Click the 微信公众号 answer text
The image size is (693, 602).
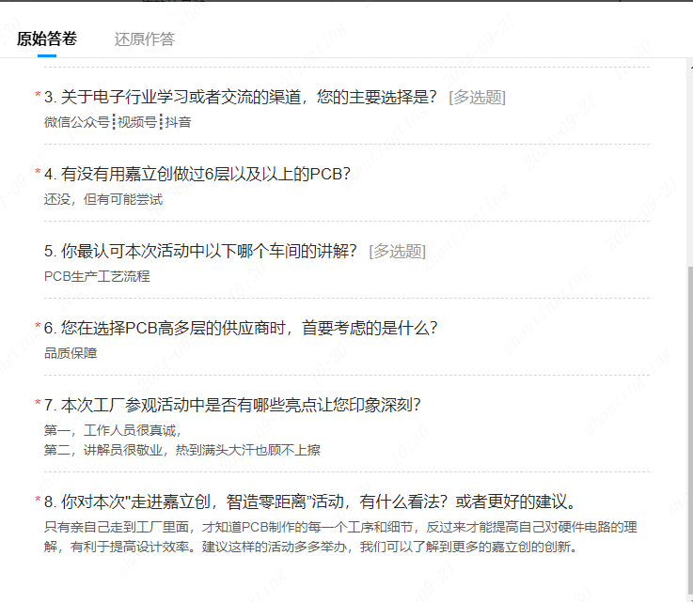pos(76,122)
